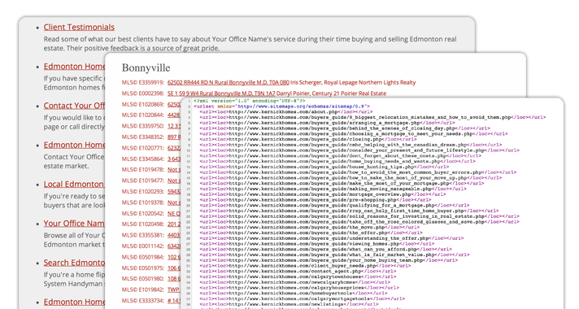
Task: Open the Your Office Name link in the list
Action: [74, 224]
